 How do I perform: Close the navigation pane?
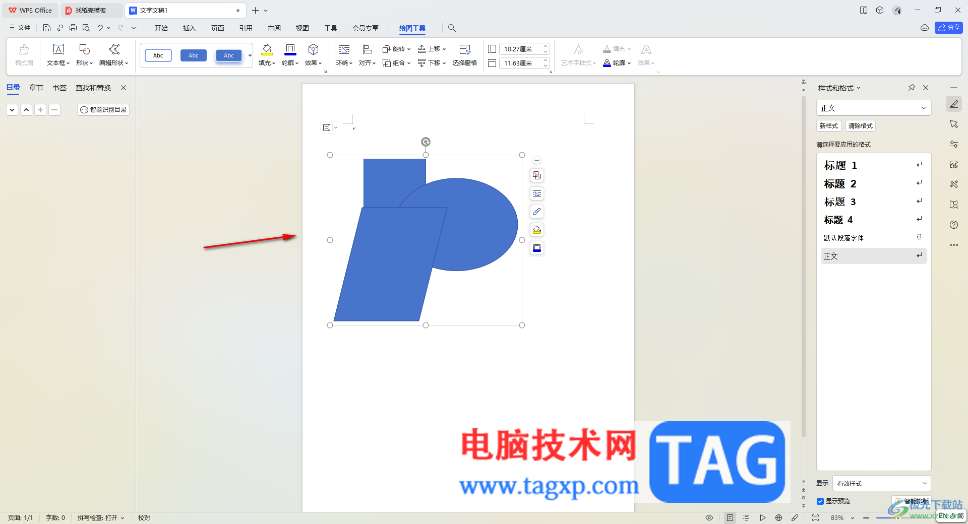[124, 88]
